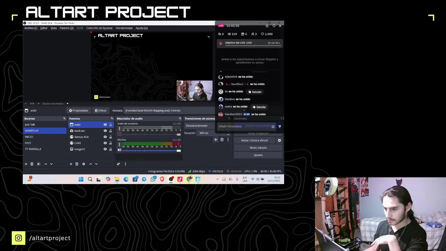Image resolution: width=446 pixels, height=251 pixels.
Task: Move source up in Fuentes panel
Action: coord(90,164)
